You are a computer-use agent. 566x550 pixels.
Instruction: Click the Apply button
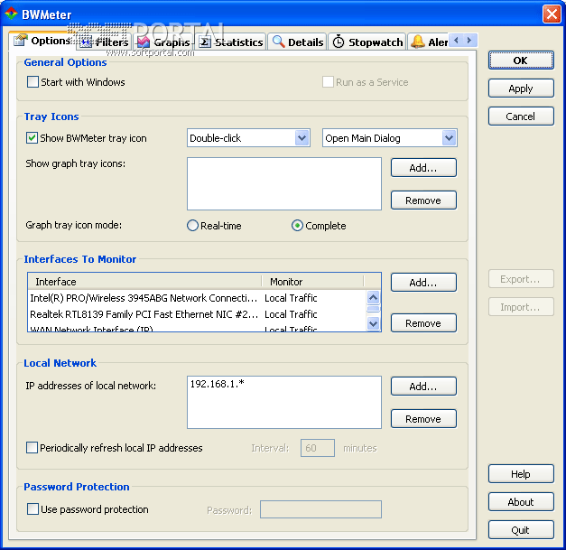521,89
